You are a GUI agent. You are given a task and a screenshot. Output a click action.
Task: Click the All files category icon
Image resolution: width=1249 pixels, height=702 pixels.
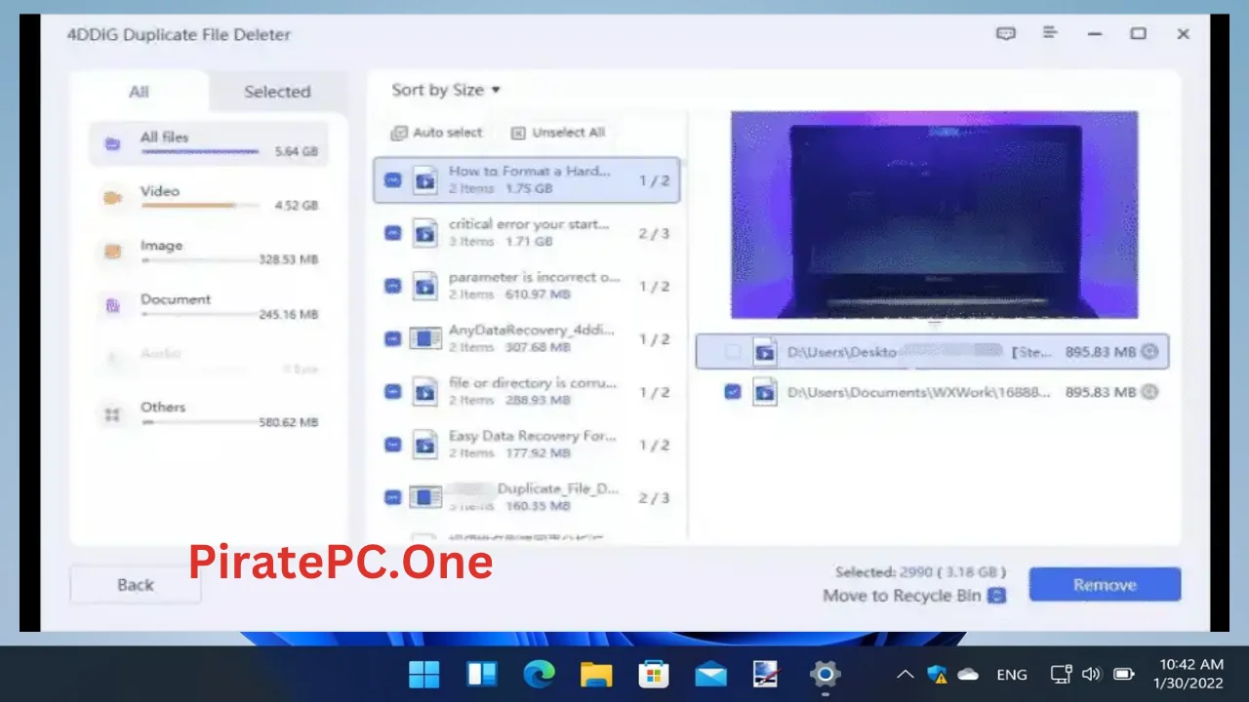[x=112, y=144]
